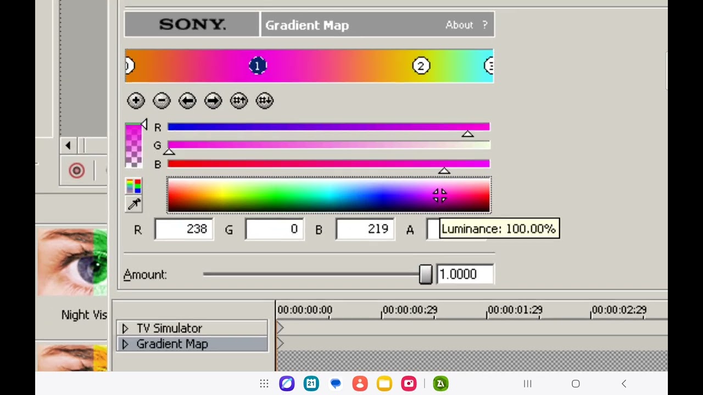703x395 pixels.
Task: Click the Gradient Map first keyframe marker
Action: click(280, 344)
